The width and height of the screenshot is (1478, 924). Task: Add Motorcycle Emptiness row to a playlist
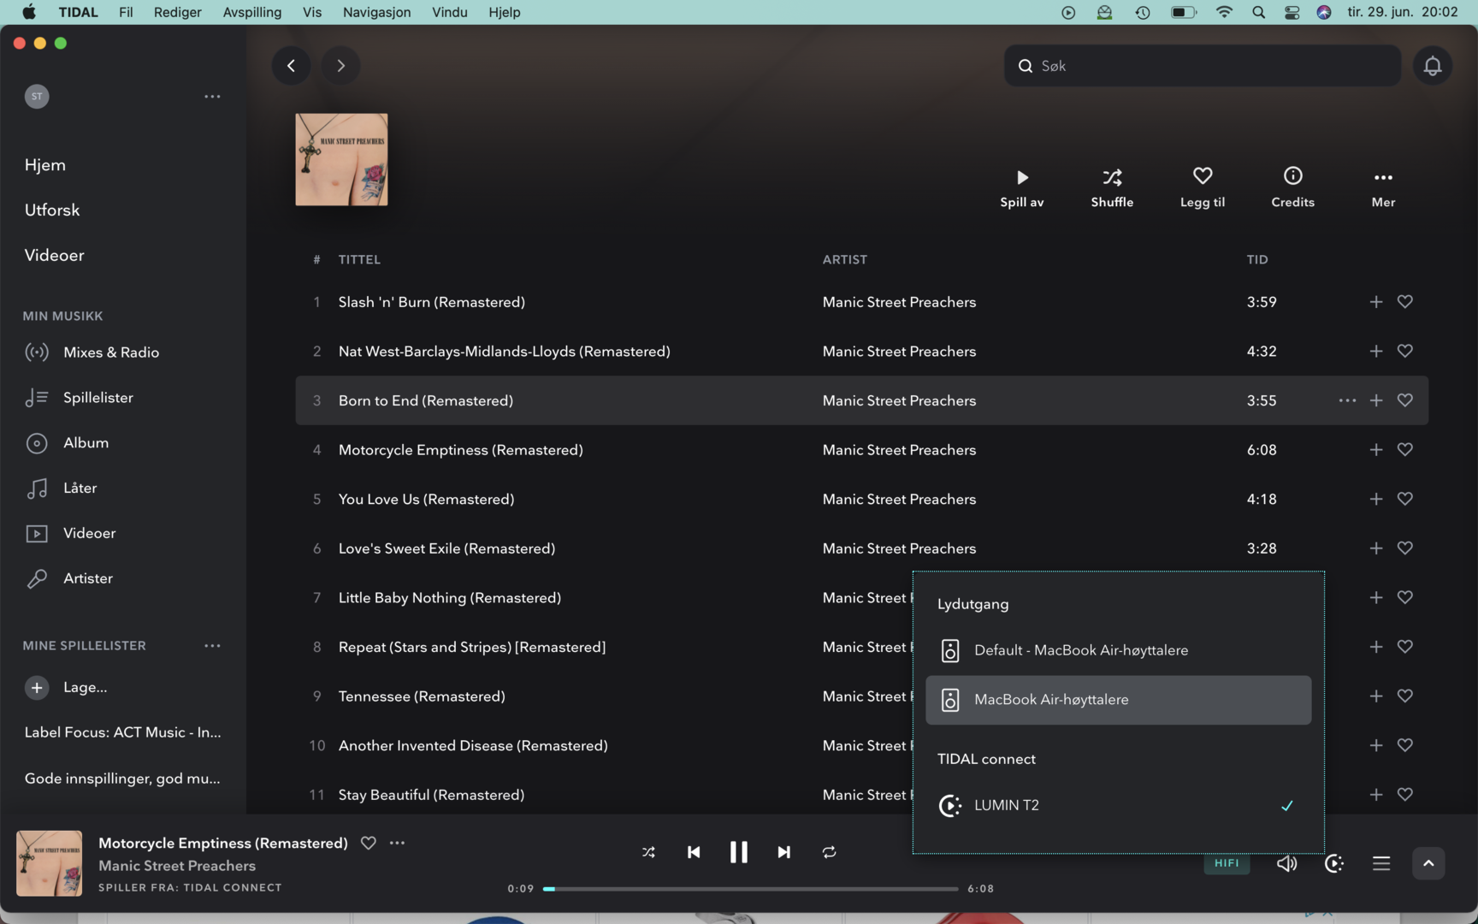(x=1375, y=450)
